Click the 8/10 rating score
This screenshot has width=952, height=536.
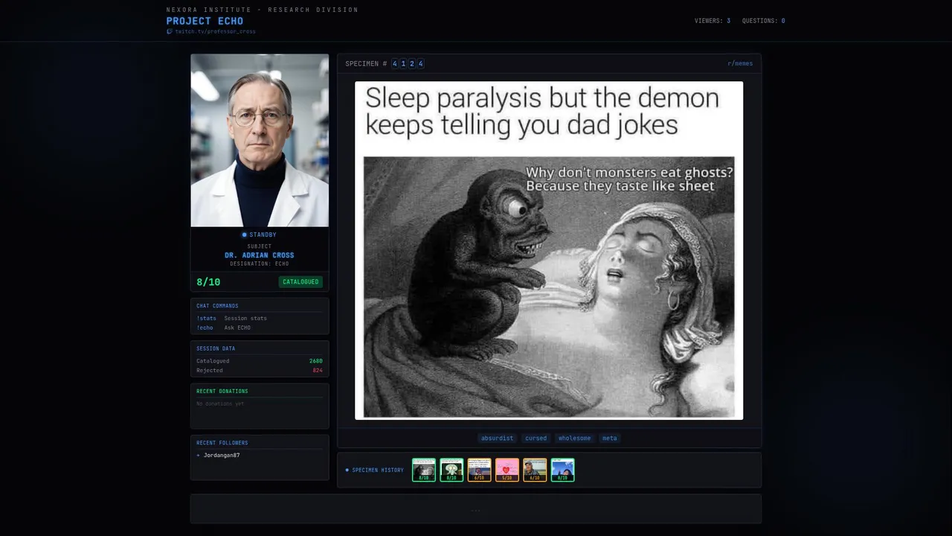tap(208, 282)
